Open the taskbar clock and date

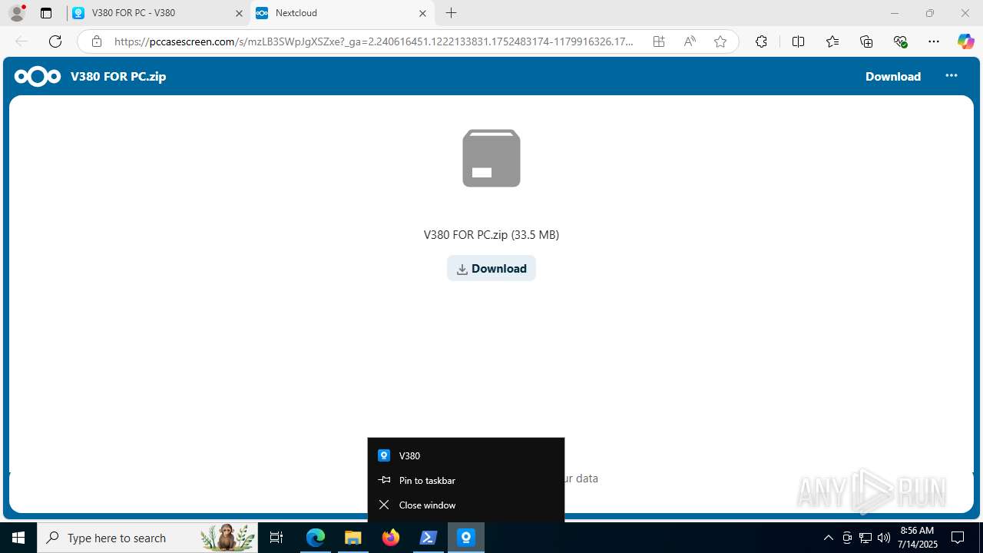click(918, 538)
